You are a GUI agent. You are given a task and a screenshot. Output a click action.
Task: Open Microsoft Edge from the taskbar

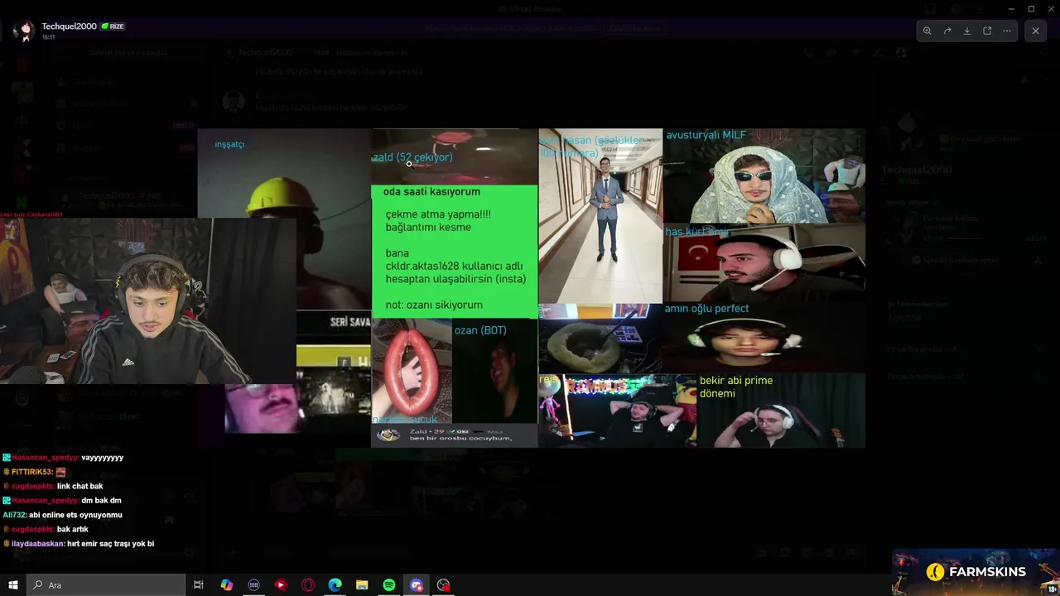point(335,585)
